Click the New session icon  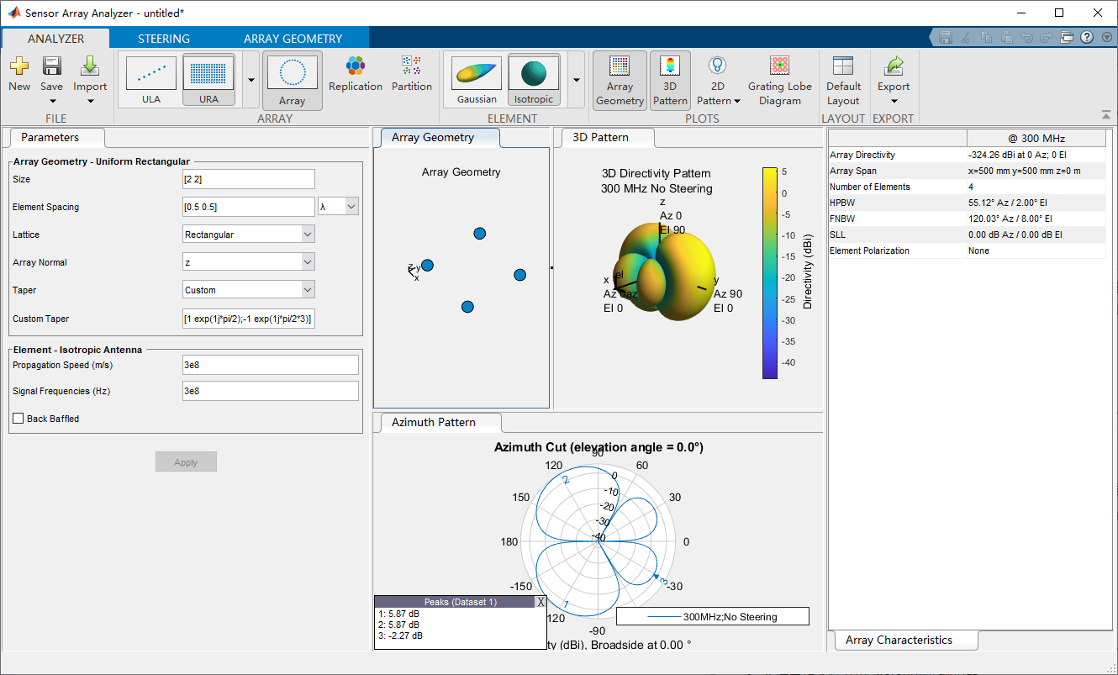19,74
